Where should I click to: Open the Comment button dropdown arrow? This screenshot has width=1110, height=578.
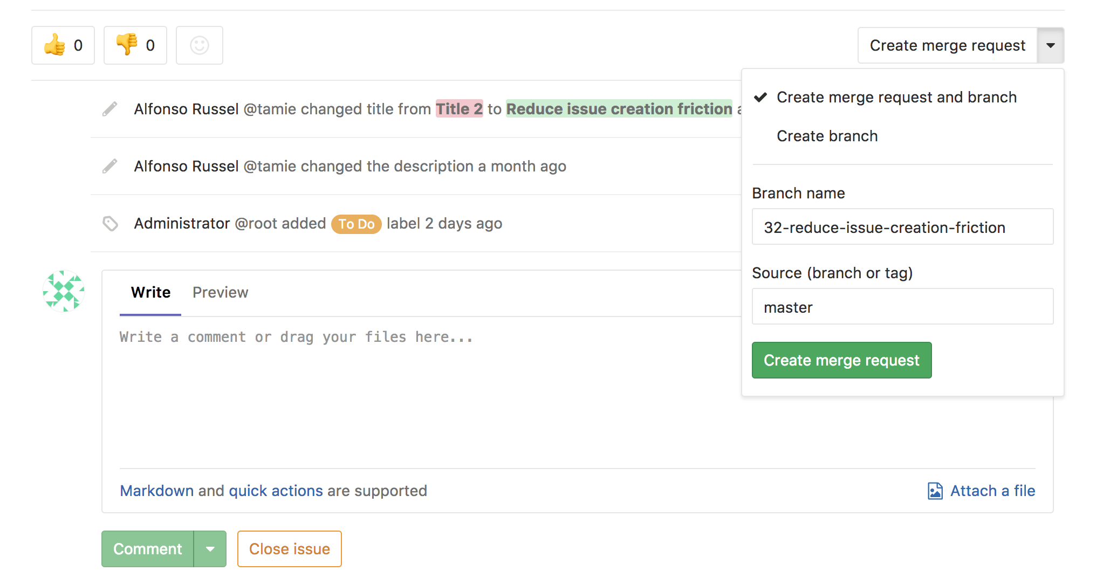pyautogui.click(x=210, y=548)
